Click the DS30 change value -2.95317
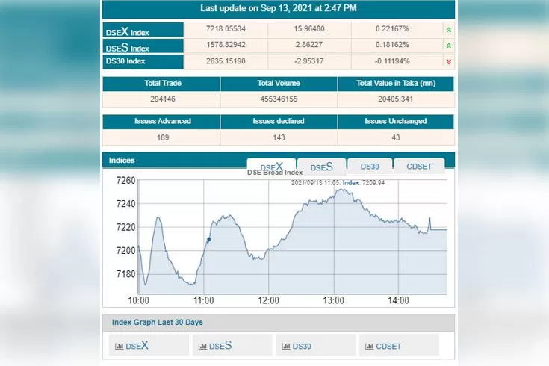This screenshot has width=549, height=366. pyautogui.click(x=309, y=61)
